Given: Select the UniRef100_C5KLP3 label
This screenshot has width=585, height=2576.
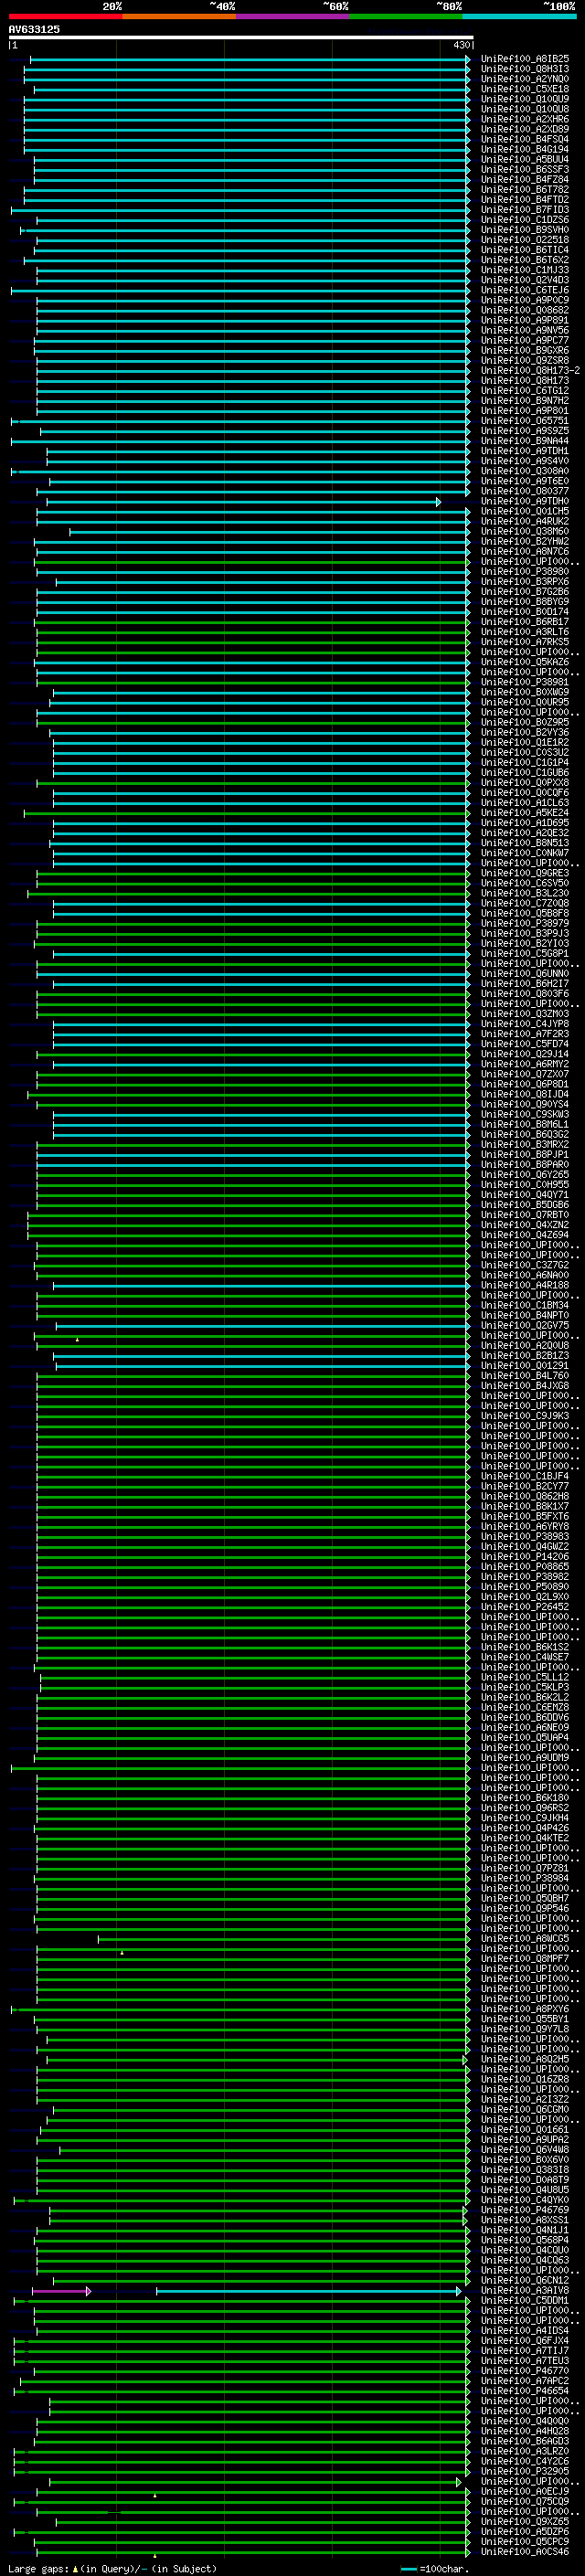Looking at the screenshot, I should (525, 1688).
